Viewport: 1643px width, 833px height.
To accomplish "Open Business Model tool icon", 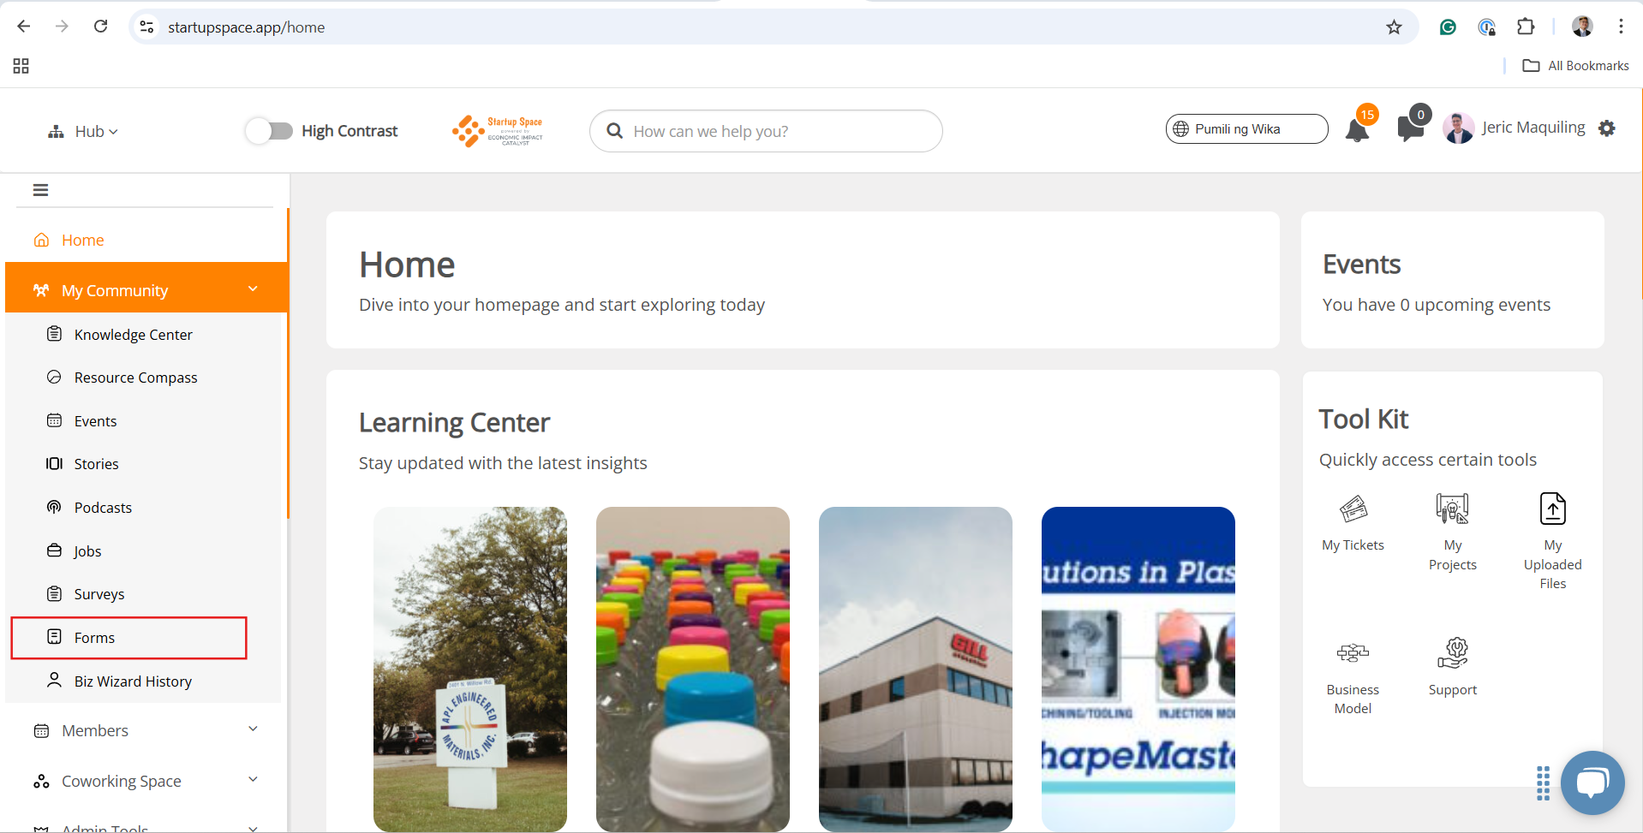I will coord(1353,653).
